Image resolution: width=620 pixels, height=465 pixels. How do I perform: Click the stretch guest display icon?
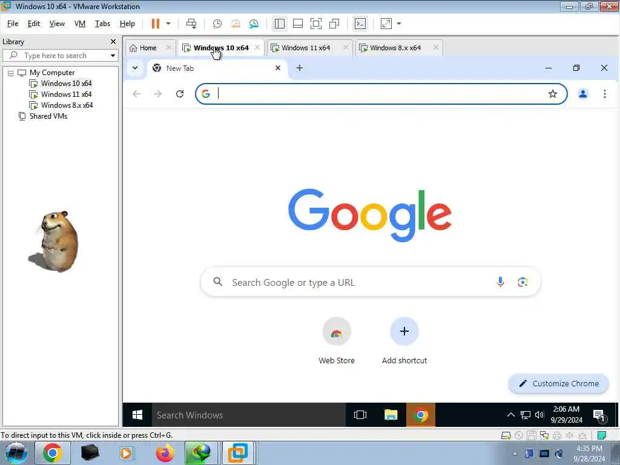[386, 24]
